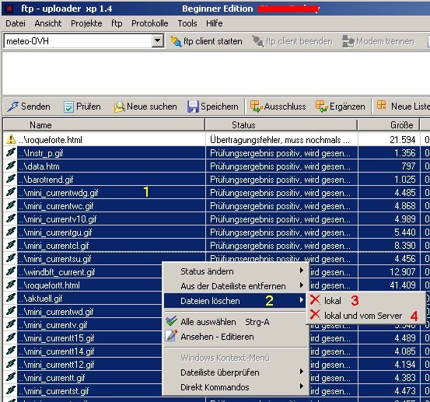Click the meteo-OVH project field
This screenshot has width=430, height=402.
pos(78,41)
